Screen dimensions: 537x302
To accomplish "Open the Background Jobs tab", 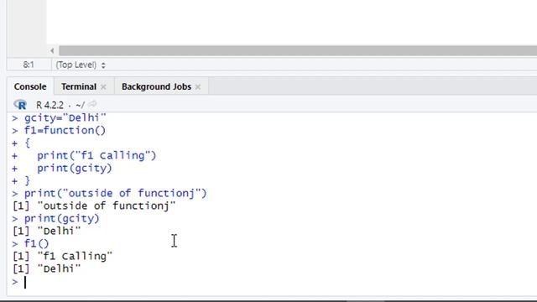I will (156, 86).
